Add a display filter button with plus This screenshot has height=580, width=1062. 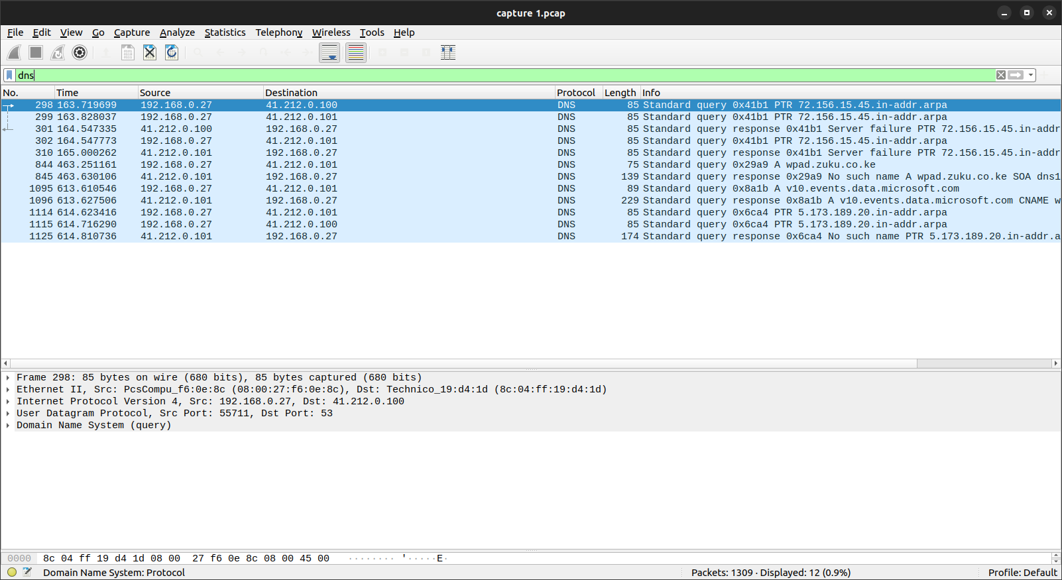[1045, 75]
